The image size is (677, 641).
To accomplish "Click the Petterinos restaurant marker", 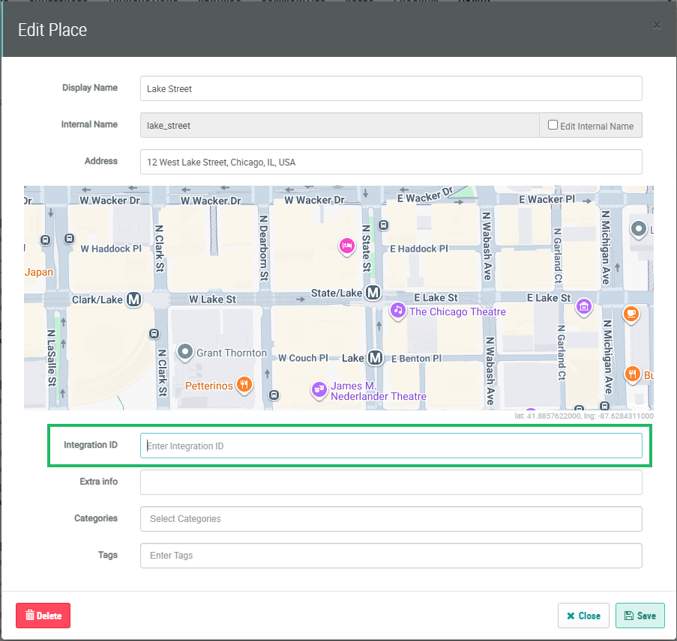I will pyautogui.click(x=244, y=385).
